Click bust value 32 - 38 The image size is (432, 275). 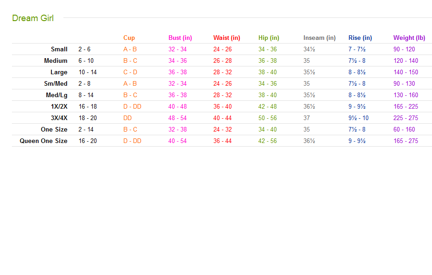point(177,130)
